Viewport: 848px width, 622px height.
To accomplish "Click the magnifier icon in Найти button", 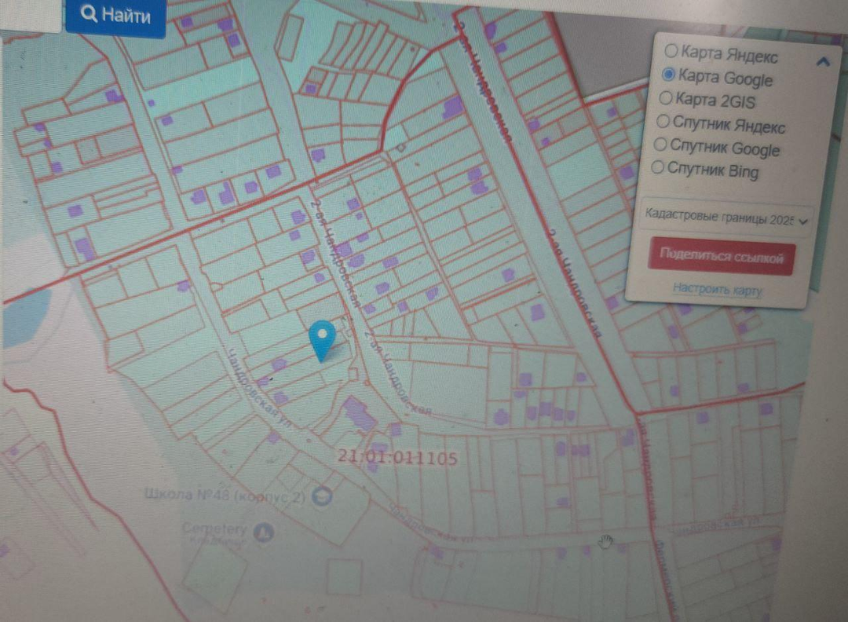I will 90,15.
